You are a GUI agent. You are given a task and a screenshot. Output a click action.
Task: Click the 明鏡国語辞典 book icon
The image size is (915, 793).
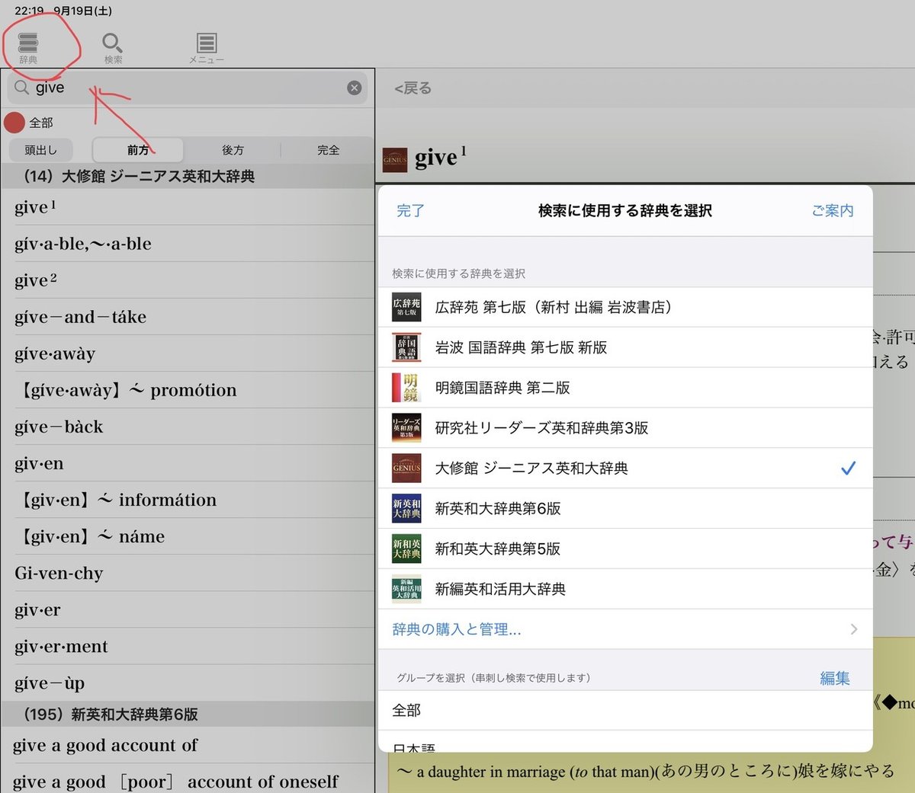406,388
